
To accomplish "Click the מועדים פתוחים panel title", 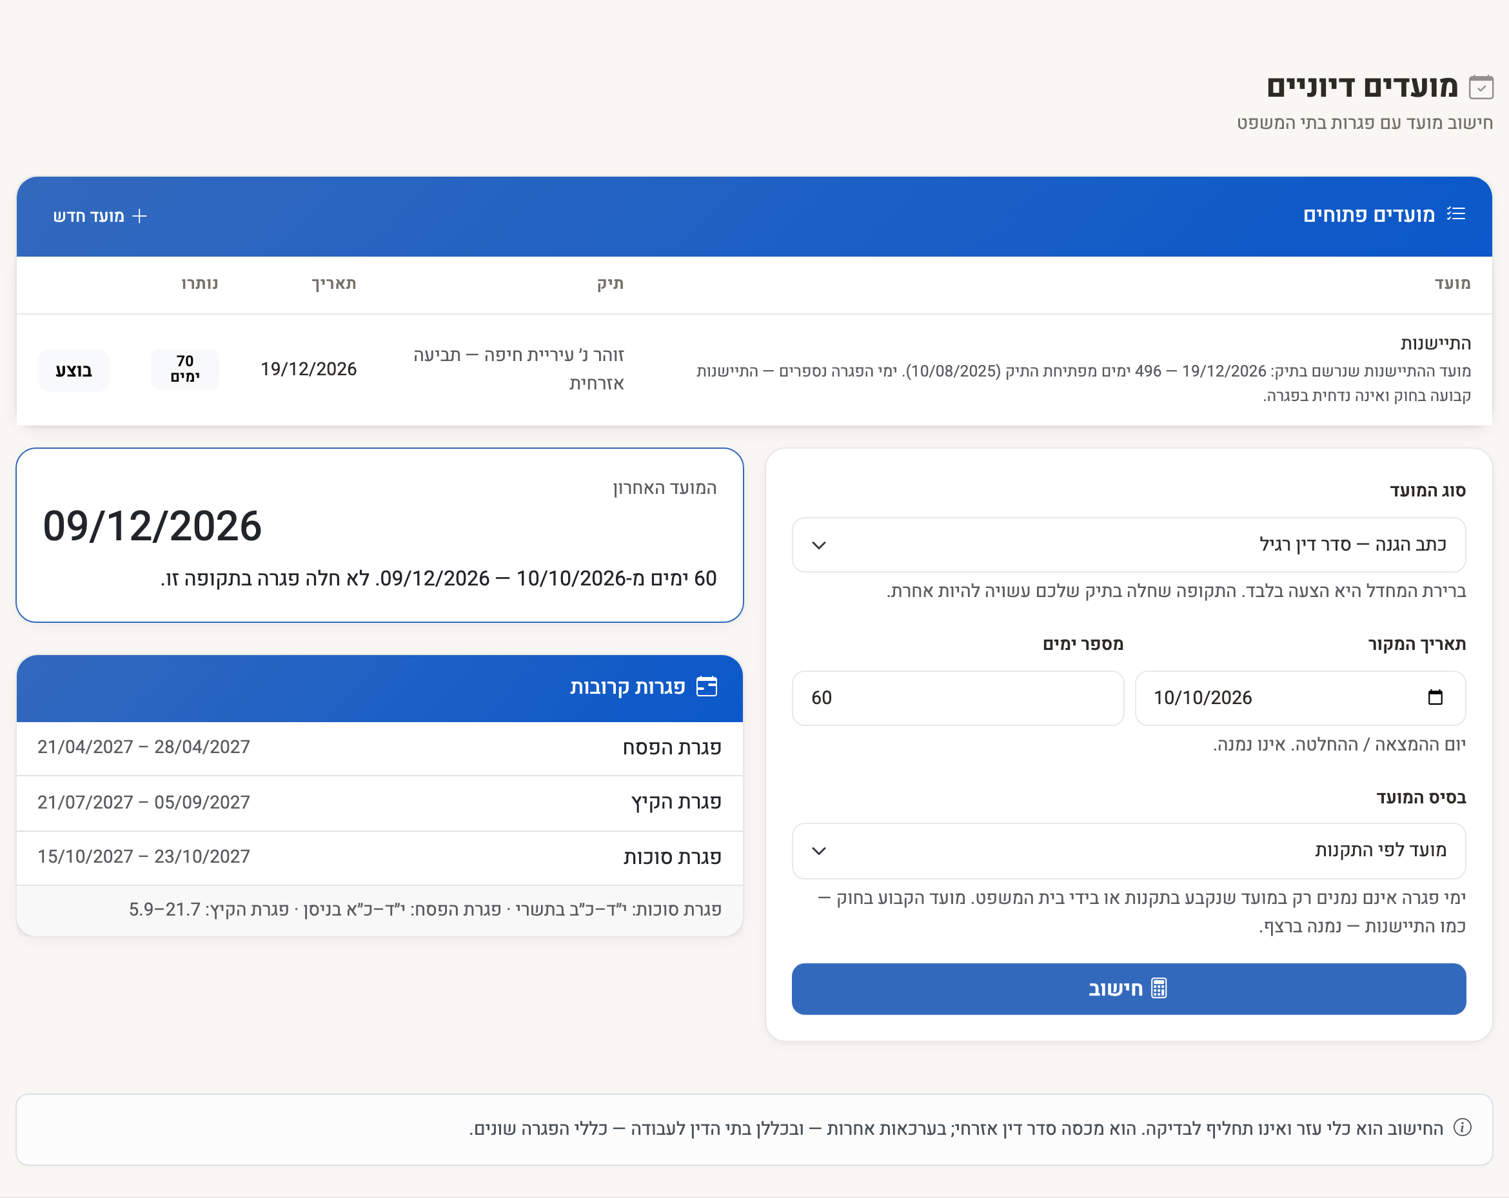I will 1368,215.
